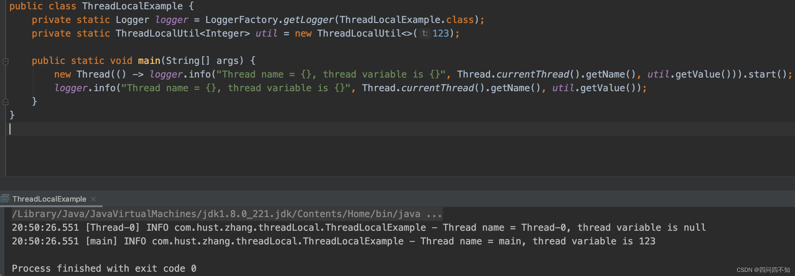Click the '[Thread-0]' label in console output
This screenshot has width=795, height=276.
pos(112,228)
